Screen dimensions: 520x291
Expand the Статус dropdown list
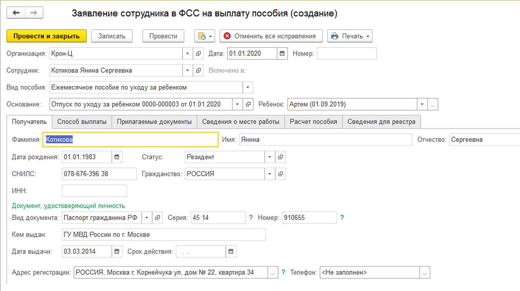[x=270, y=157]
